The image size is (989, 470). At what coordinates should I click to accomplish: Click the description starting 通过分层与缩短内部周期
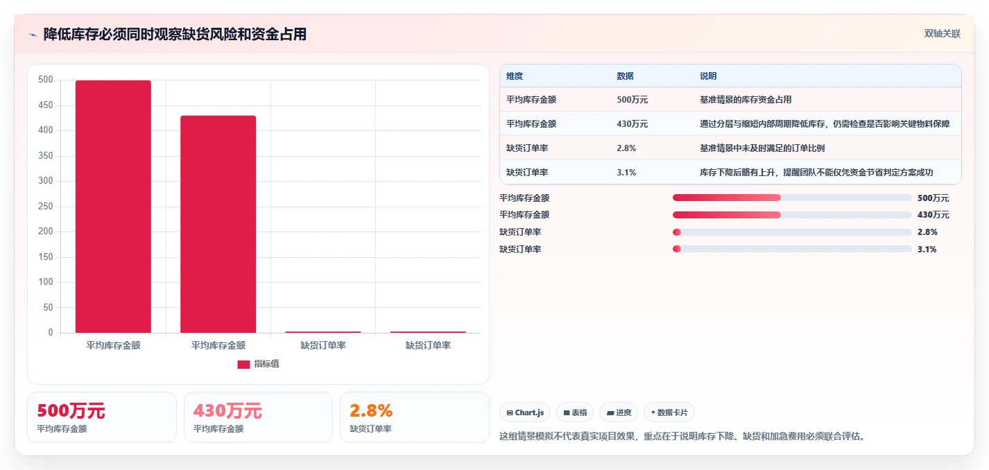(x=825, y=124)
